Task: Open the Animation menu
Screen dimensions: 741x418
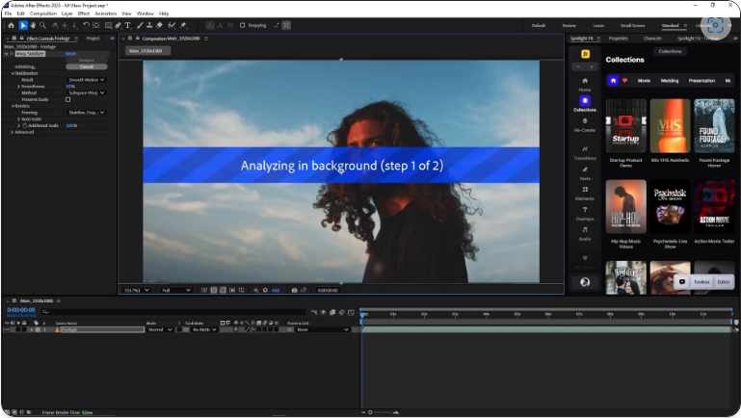Action: (x=105, y=13)
